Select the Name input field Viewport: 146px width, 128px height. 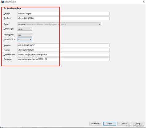coord(63,50)
